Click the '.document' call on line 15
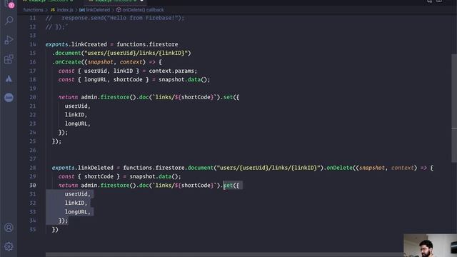The height and width of the screenshot is (257, 457). click(66, 53)
